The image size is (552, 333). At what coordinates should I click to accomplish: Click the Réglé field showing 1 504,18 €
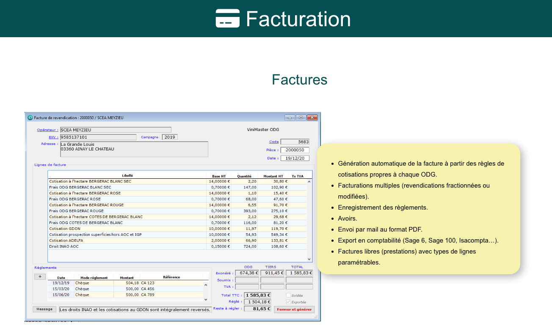tap(258, 302)
